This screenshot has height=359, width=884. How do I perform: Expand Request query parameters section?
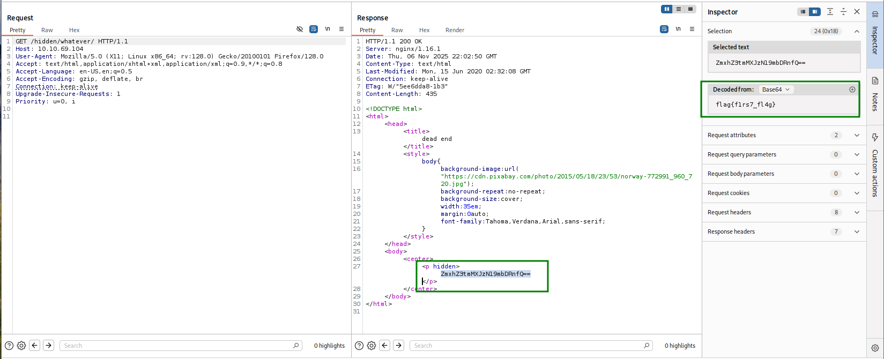[857, 154]
